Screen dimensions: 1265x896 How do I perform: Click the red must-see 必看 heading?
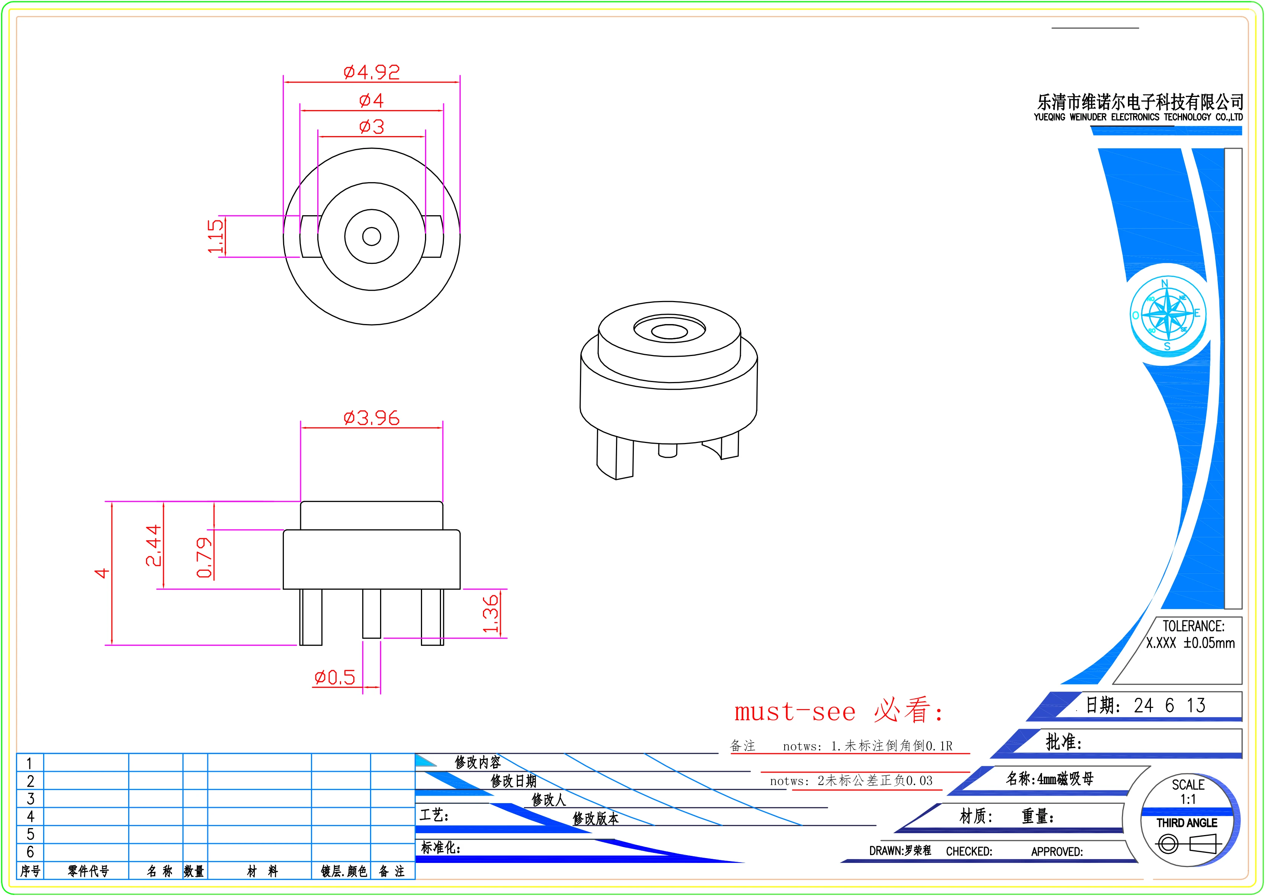[838, 711]
